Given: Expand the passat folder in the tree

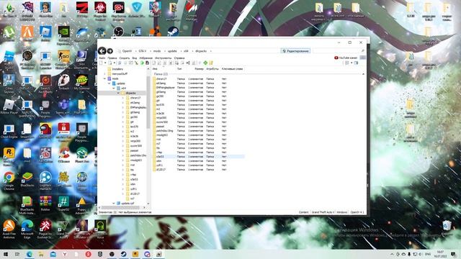Looking at the screenshot, I should click(x=123, y=150).
